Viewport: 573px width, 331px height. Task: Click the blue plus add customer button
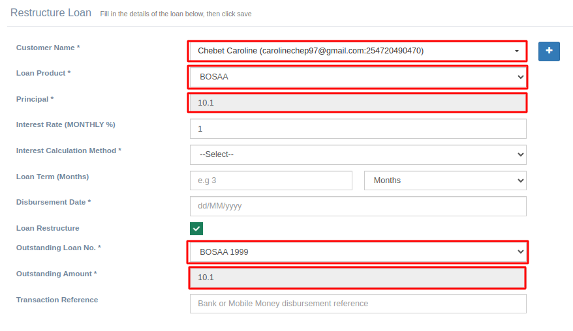[549, 51]
